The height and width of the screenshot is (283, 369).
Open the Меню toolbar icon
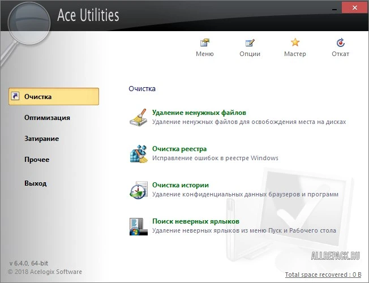pyautogui.click(x=205, y=42)
